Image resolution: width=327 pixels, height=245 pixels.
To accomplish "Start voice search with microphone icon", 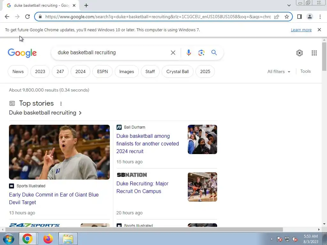I will tap(188, 53).
